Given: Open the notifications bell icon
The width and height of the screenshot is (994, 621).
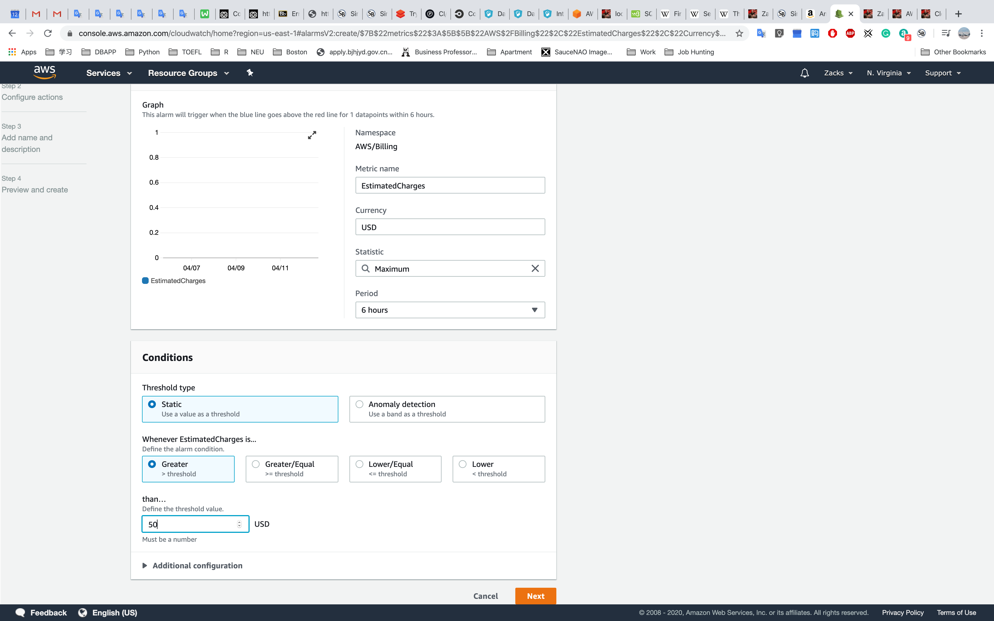Looking at the screenshot, I should pos(804,73).
